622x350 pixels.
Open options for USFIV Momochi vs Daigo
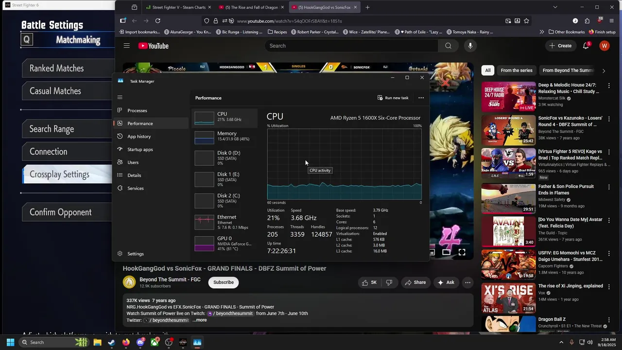(609, 253)
